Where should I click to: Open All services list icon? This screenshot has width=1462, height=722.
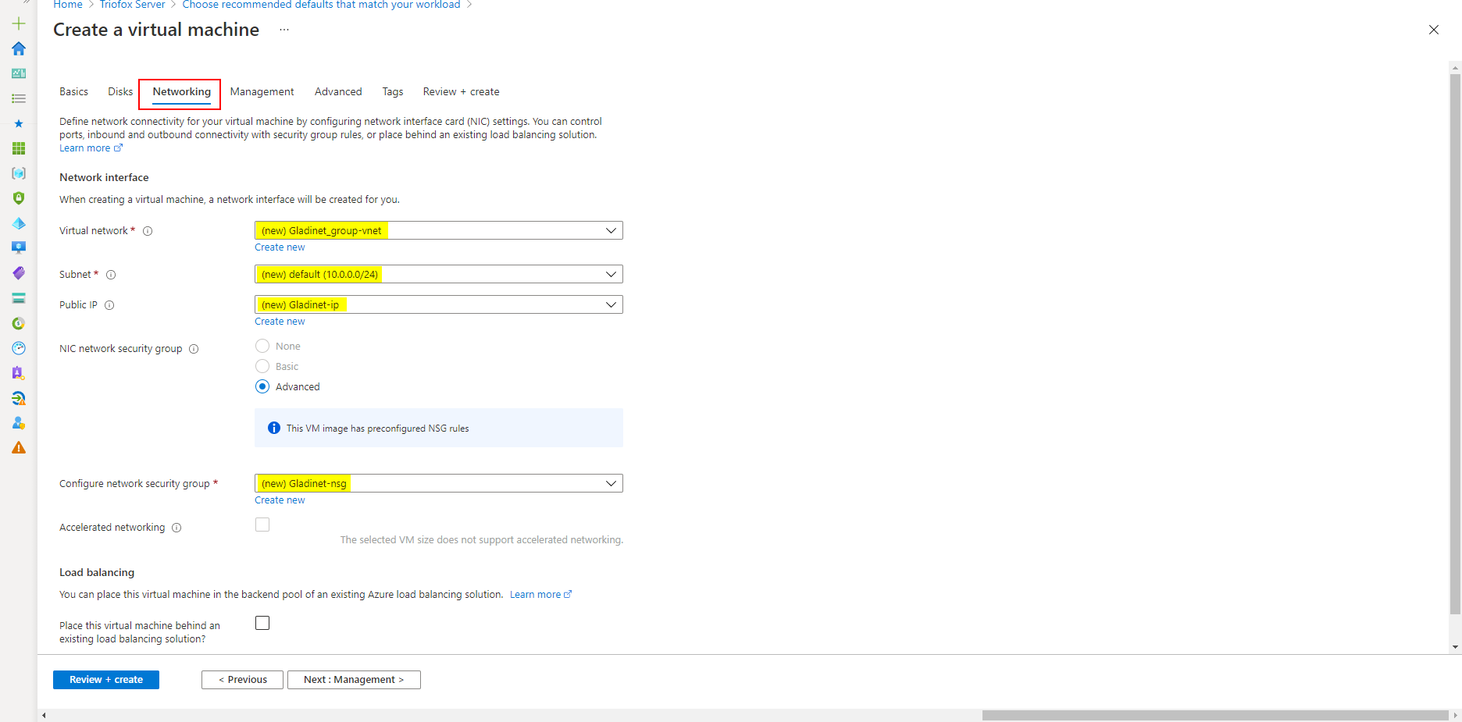(x=19, y=98)
